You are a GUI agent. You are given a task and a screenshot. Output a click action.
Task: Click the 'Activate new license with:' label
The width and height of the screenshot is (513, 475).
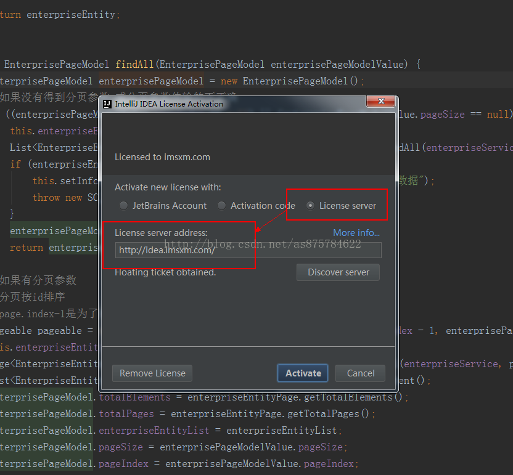[168, 187]
